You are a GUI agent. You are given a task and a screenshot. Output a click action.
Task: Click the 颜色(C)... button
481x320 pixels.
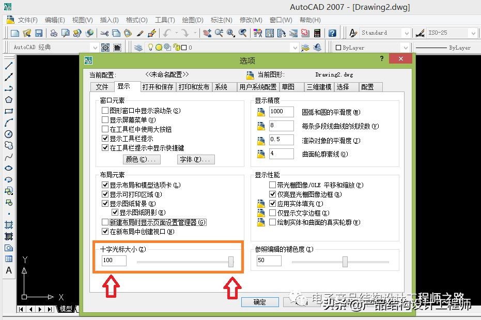[142, 159]
